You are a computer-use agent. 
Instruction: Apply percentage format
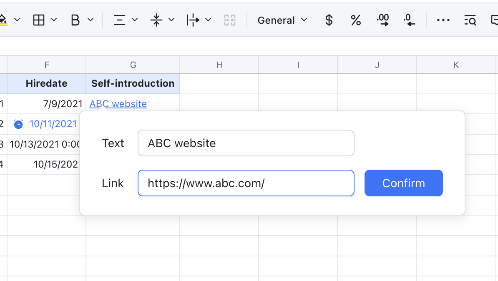(355, 20)
